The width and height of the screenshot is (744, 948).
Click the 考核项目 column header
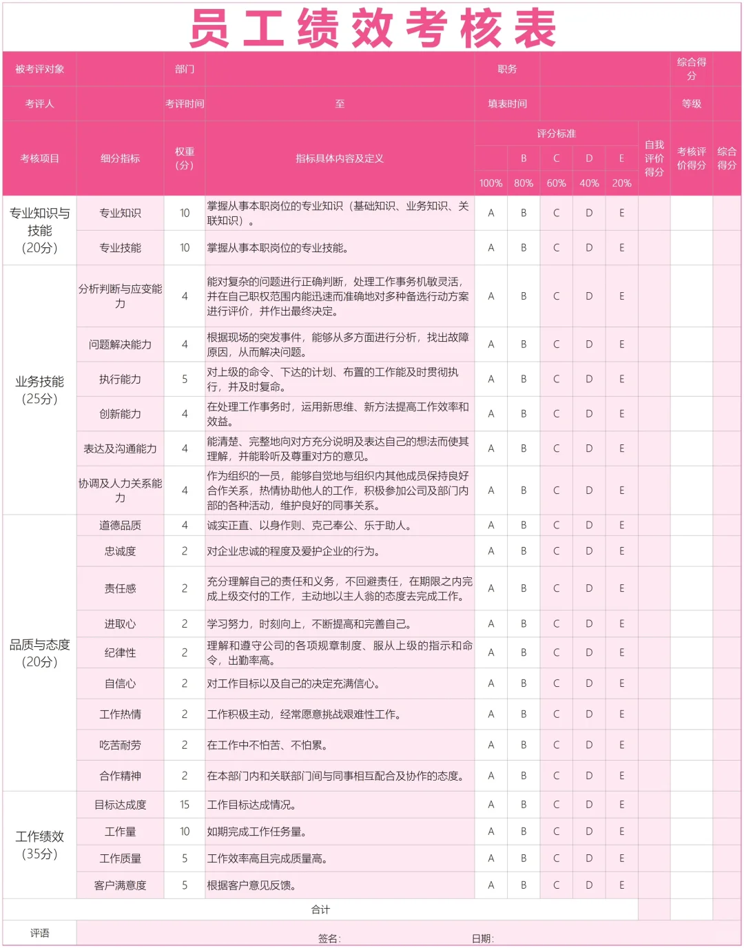pos(39,158)
